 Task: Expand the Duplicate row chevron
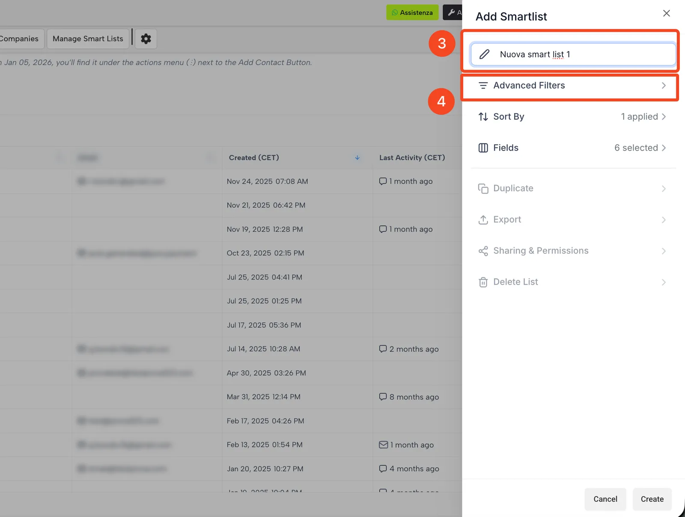coord(664,189)
